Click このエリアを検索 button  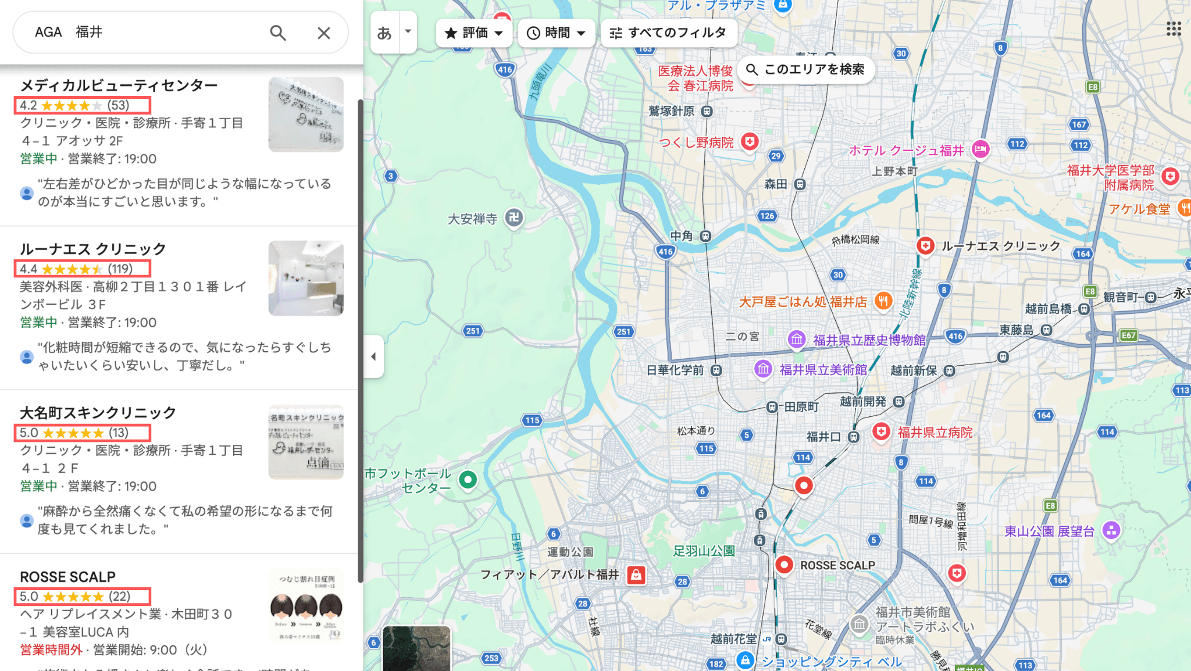pos(806,70)
